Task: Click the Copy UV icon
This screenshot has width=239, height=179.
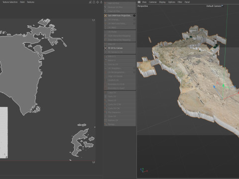Action: tap(106, 92)
